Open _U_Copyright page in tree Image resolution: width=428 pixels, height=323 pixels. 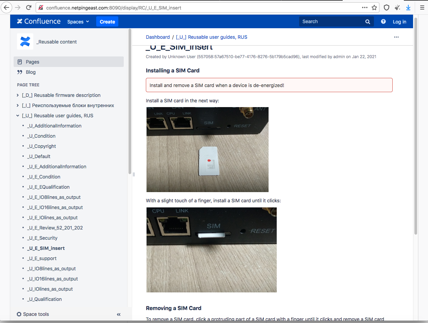(41, 146)
